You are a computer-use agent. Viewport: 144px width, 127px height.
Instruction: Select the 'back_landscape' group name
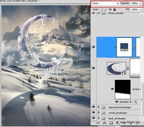click(x=117, y=118)
